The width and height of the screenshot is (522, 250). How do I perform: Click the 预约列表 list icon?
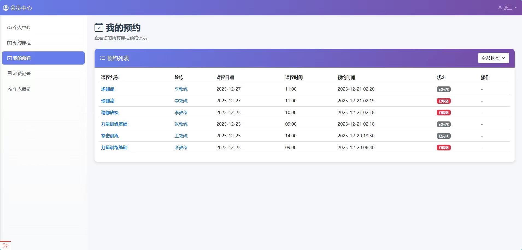[x=102, y=58]
